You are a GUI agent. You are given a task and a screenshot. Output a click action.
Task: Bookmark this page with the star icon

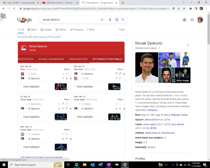[184, 8]
